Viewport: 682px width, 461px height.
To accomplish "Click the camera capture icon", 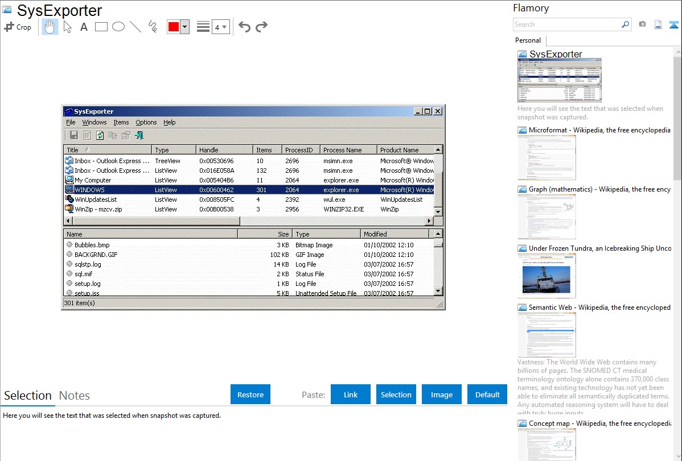I will tap(642, 24).
